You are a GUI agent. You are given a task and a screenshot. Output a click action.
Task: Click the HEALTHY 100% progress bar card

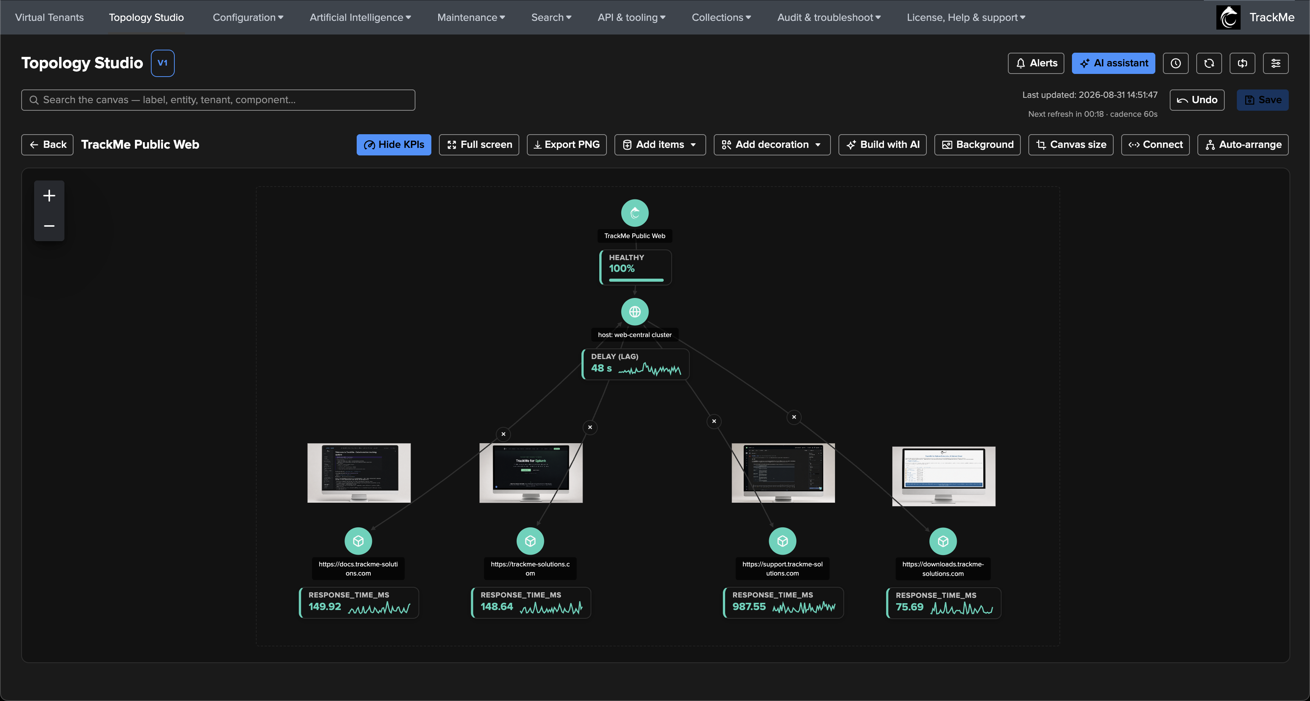click(636, 268)
